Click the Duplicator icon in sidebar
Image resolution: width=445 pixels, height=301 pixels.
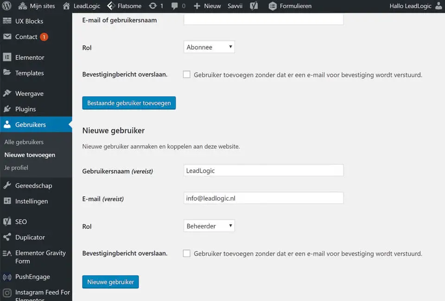pos(7,237)
